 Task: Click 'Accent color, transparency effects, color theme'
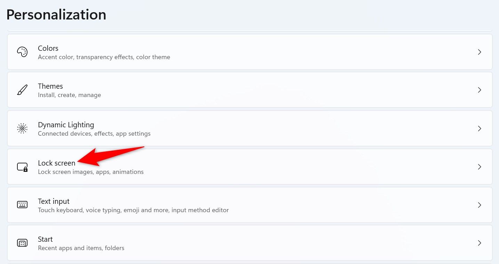click(x=104, y=57)
